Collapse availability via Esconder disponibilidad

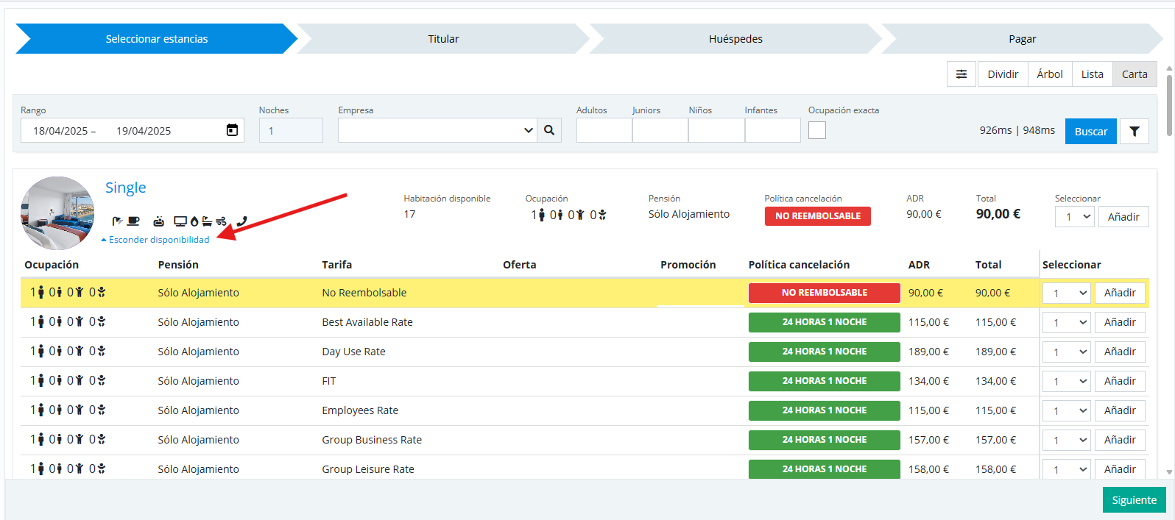tap(155, 240)
